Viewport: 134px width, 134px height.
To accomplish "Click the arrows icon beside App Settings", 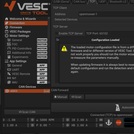I will pyautogui.click(x=7, y=61).
